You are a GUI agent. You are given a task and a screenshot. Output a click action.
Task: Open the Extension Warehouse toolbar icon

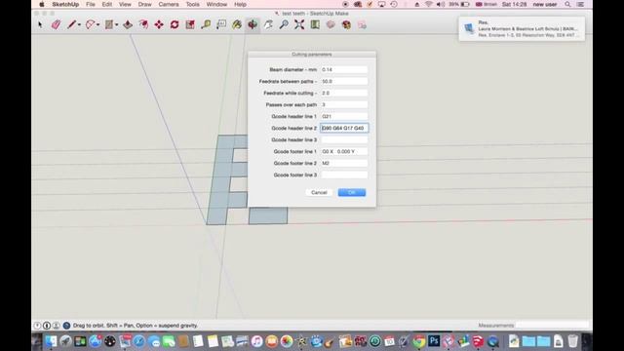331,24
